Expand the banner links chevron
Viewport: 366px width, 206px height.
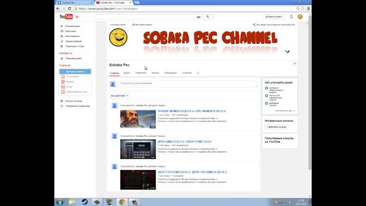[287, 51]
